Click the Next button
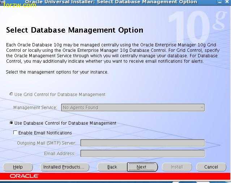Image resolution: width=231 pixels, height=183 pixels. 142,167
